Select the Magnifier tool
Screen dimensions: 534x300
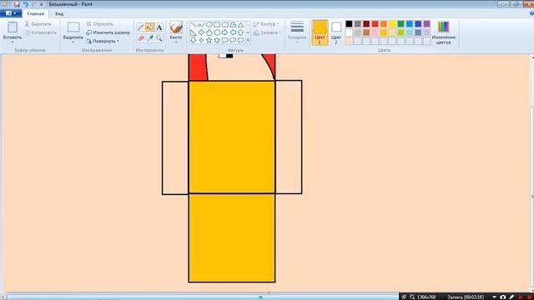159,38
